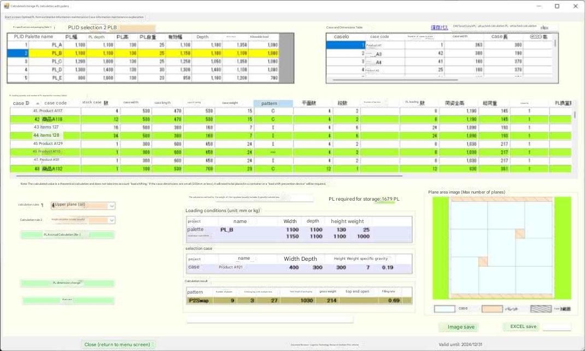The width and height of the screenshot is (585, 351).
Task: Open the calculation rule 1 dropdown
Action: [112, 206]
